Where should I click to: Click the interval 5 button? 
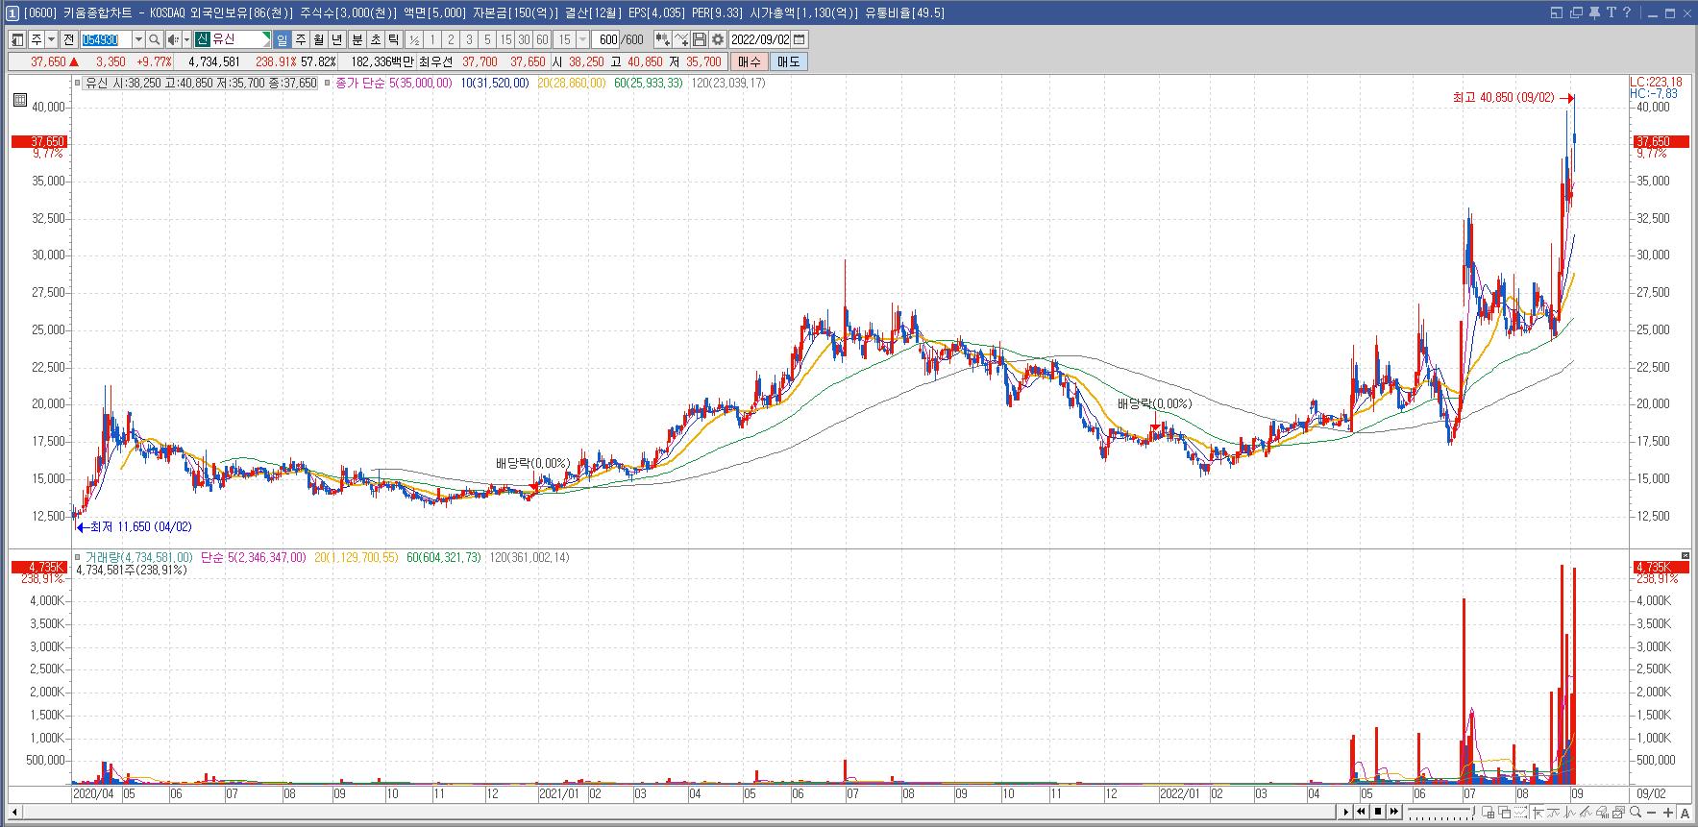[x=486, y=39]
